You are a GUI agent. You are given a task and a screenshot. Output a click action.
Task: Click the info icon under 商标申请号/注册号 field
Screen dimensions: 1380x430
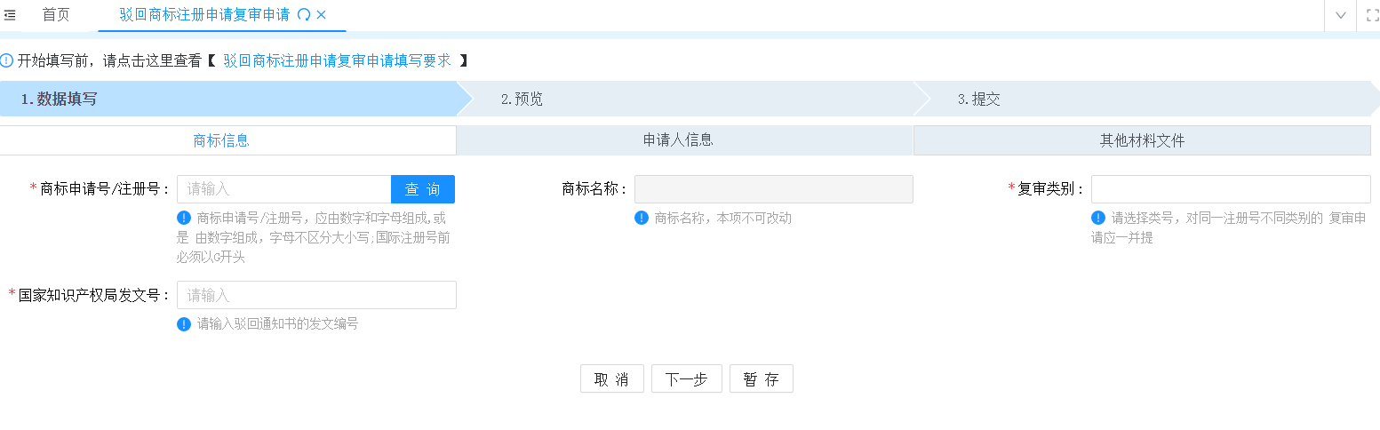coord(184,218)
